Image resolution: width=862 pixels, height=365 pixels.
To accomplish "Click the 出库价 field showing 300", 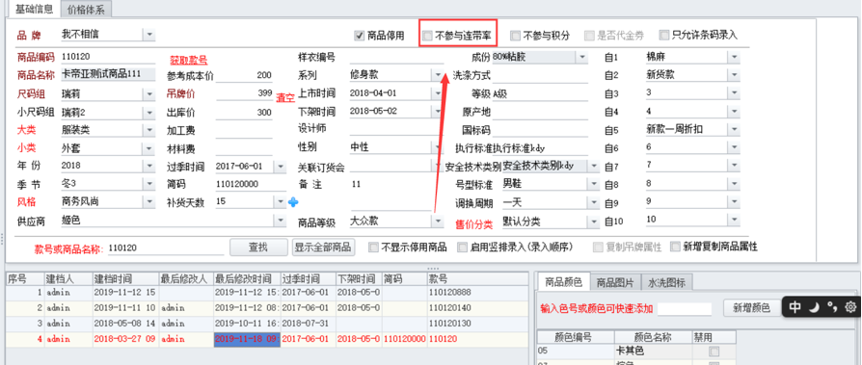I will coord(244,113).
